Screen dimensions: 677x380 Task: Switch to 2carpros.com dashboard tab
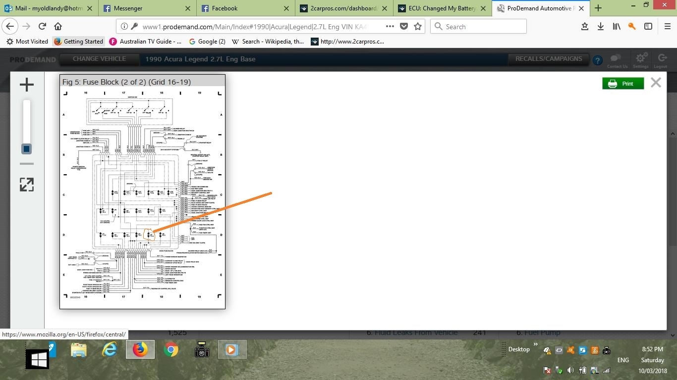[x=344, y=8]
